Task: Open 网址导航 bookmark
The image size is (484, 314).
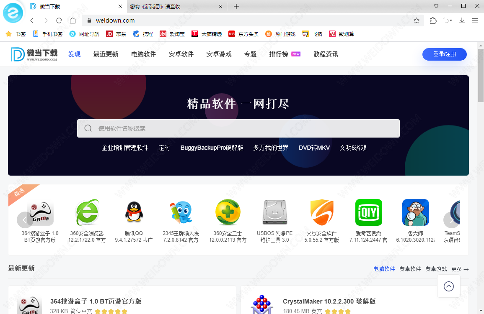Action: pyautogui.click(x=84, y=34)
